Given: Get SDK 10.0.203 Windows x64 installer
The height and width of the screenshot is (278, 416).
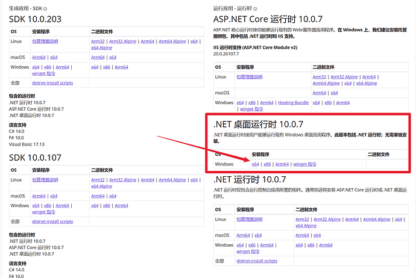Looking at the screenshot, I should (x=36, y=67).
